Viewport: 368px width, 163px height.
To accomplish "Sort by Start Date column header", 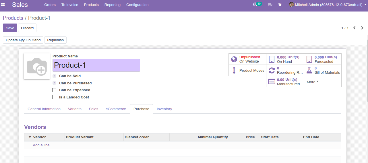I will click(281, 137).
